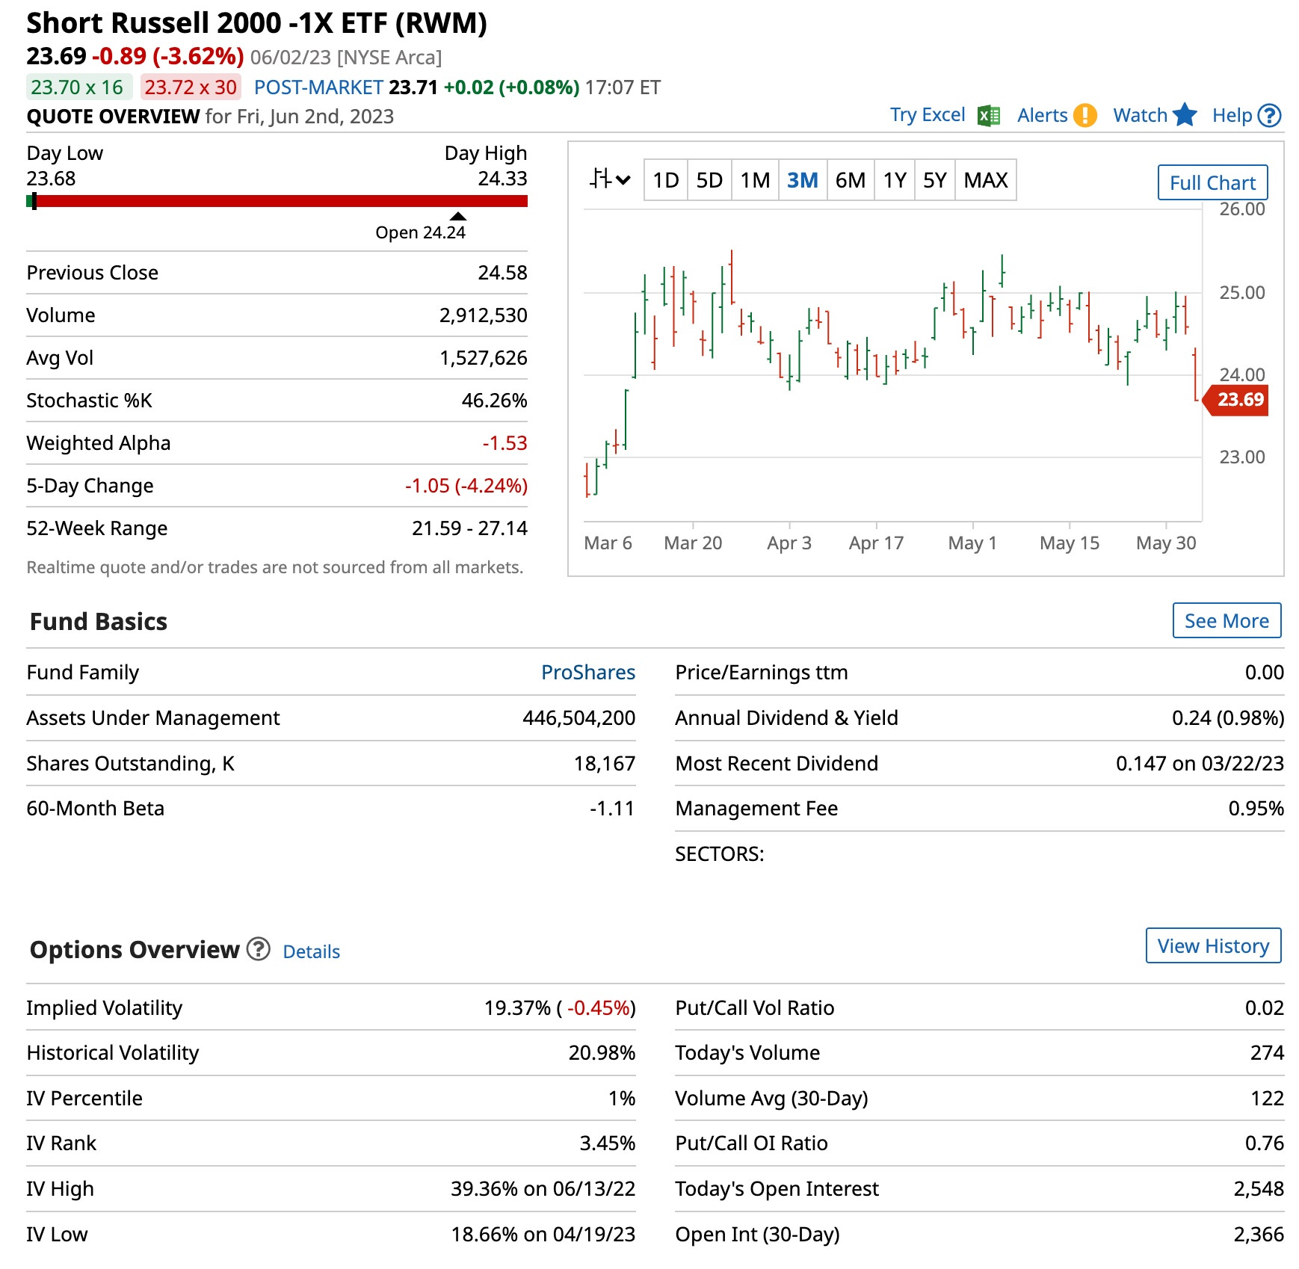This screenshot has width=1299, height=1269.
Task: Click the Alerts exclamation icon
Action: point(1084,116)
